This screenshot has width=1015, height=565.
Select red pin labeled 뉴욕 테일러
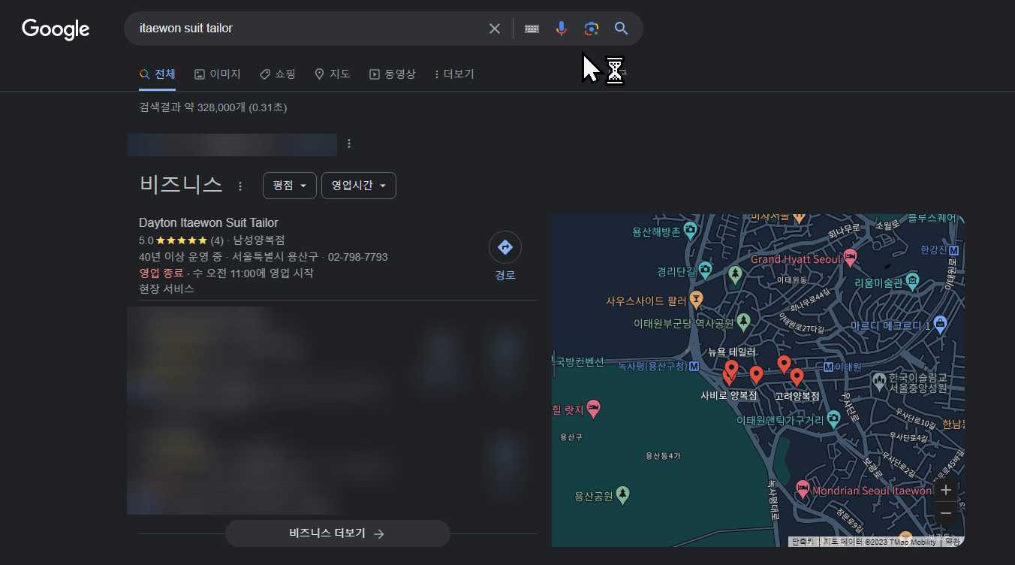coord(731,369)
